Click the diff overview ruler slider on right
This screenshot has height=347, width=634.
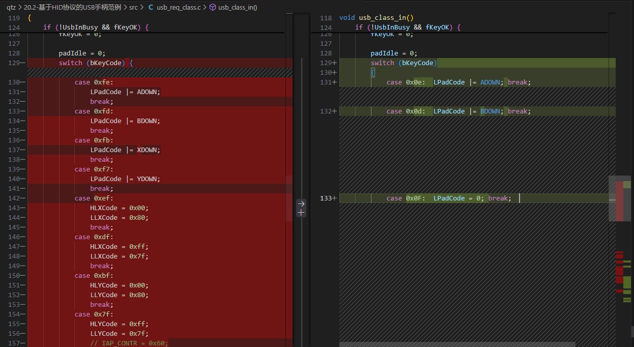coord(620,198)
